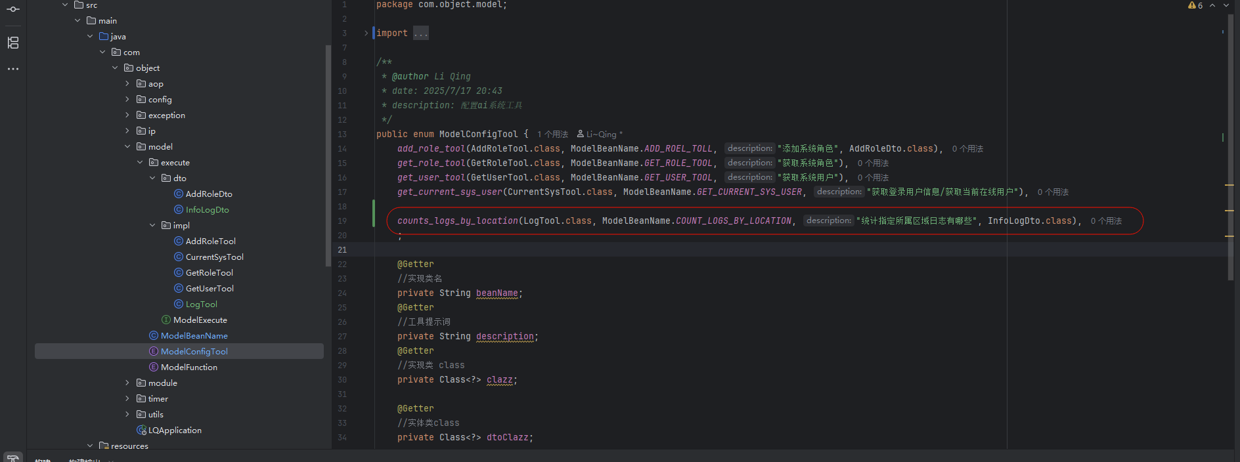Click the More tool windows ellipsis
Screen dimensions: 1240x462
pos(13,69)
